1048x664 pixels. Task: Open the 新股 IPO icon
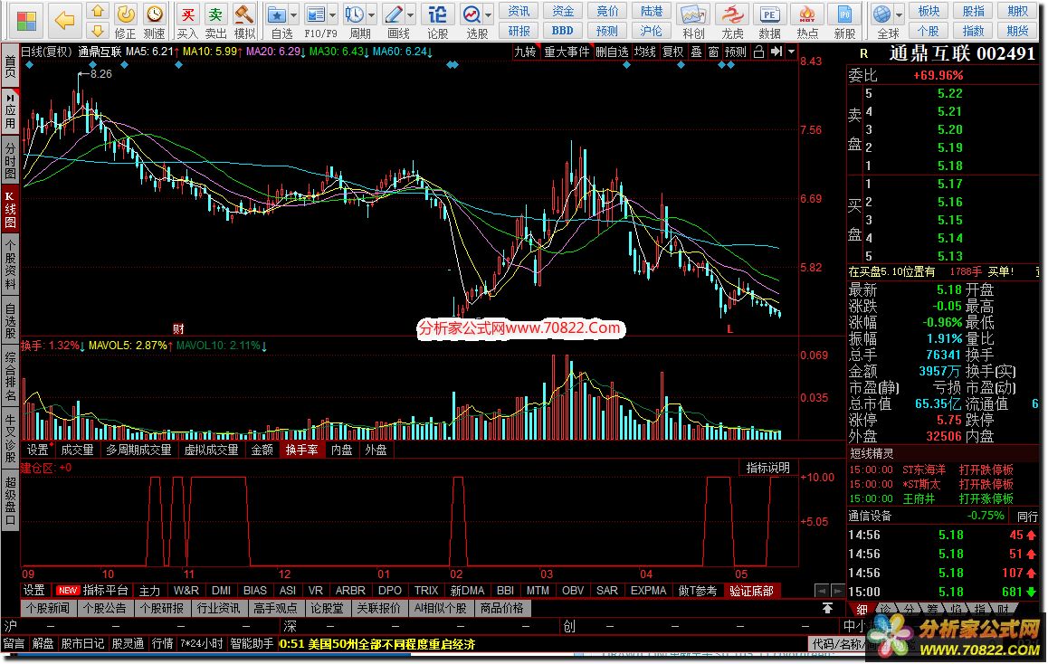(844, 14)
